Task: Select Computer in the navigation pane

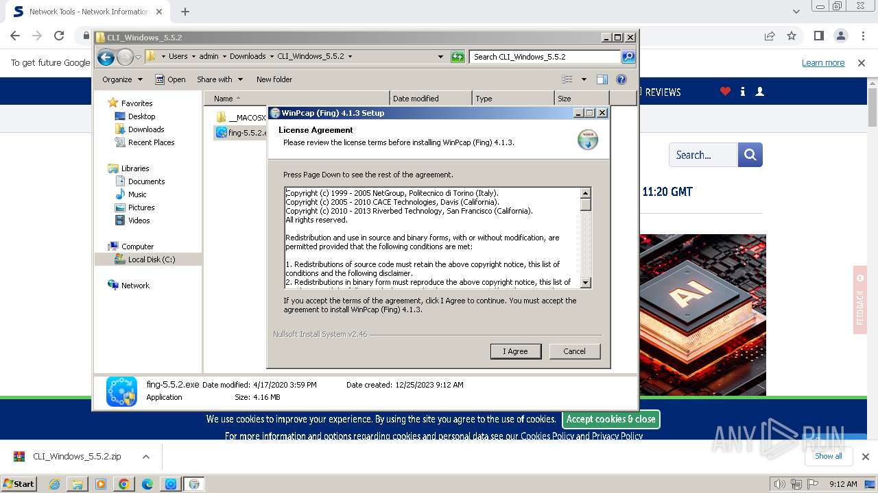Action: [x=137, y=246]
